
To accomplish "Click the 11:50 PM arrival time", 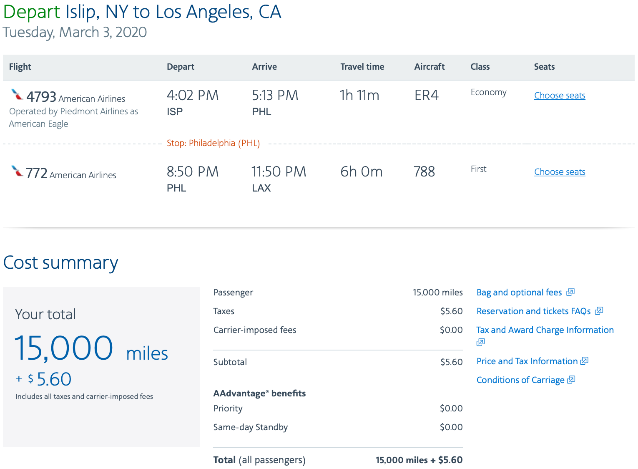I will (x=279, y=172).
